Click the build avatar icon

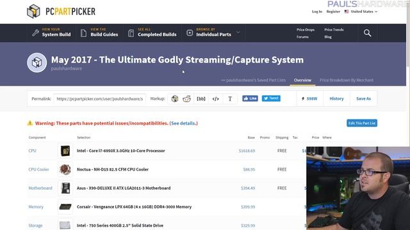pyautogui.click(x=37, y=63)
